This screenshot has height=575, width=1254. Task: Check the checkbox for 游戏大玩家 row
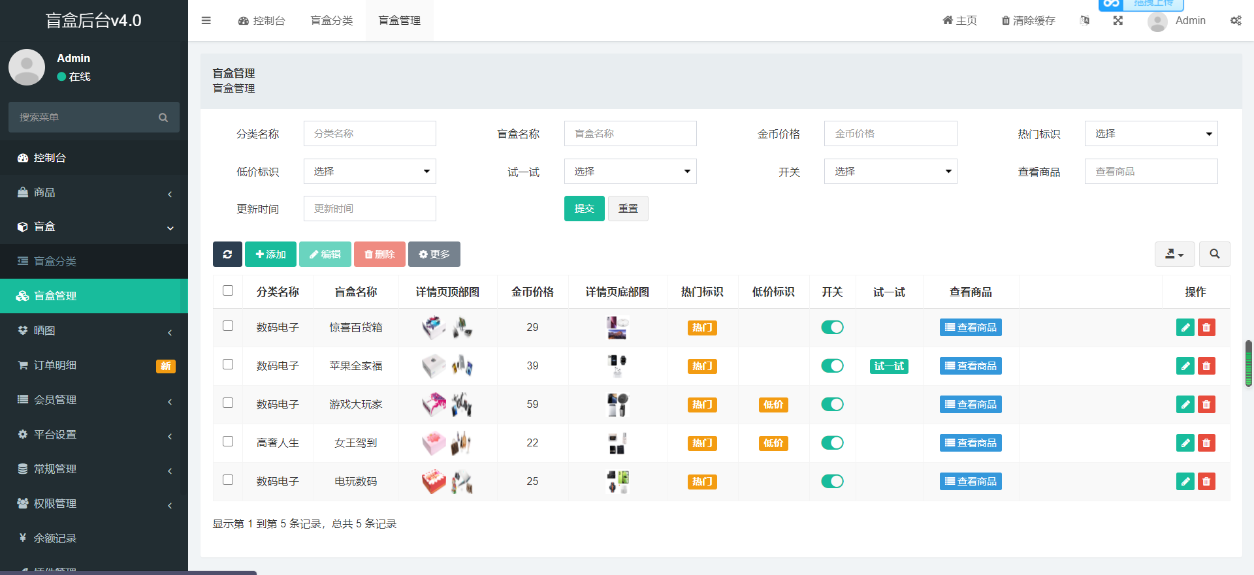[x=228, y=403]
